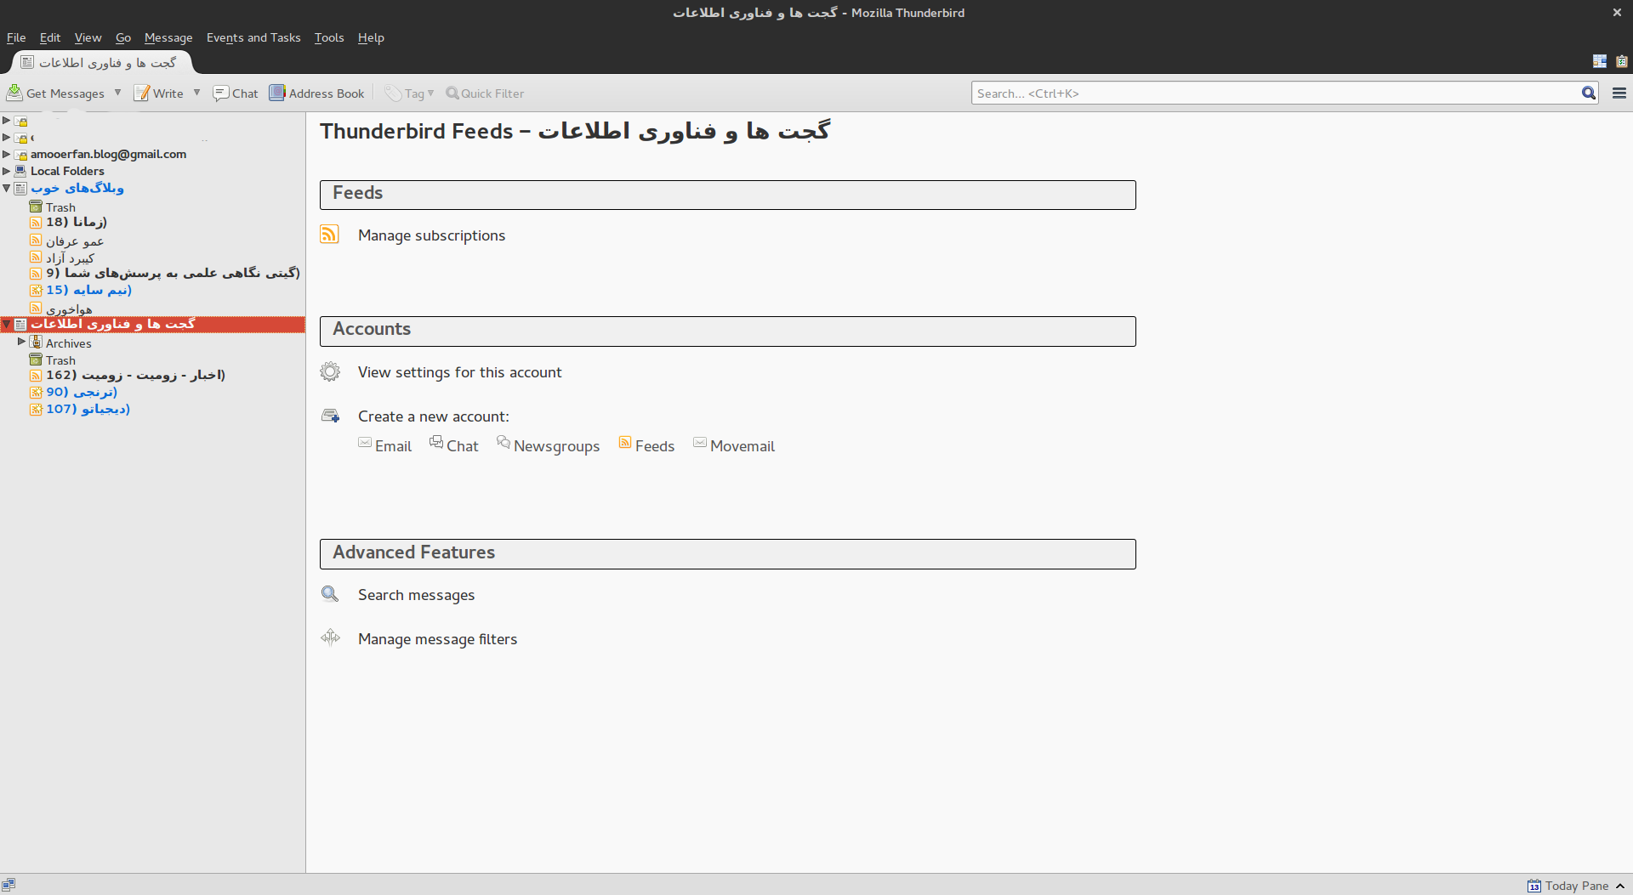Open the ترنجی feed folder with 90 unread

[x=82, y=392]
